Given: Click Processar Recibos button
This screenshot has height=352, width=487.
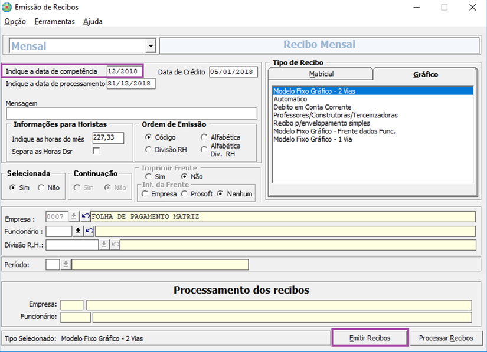Looking at the screenshot, I should 446,338.
